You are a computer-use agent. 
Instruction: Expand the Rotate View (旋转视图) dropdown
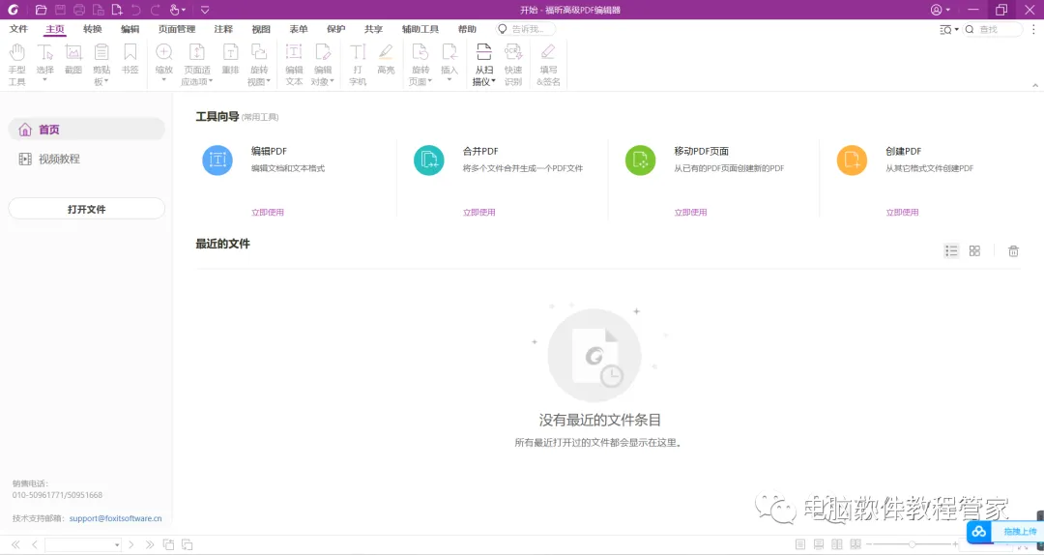(269, 82)
